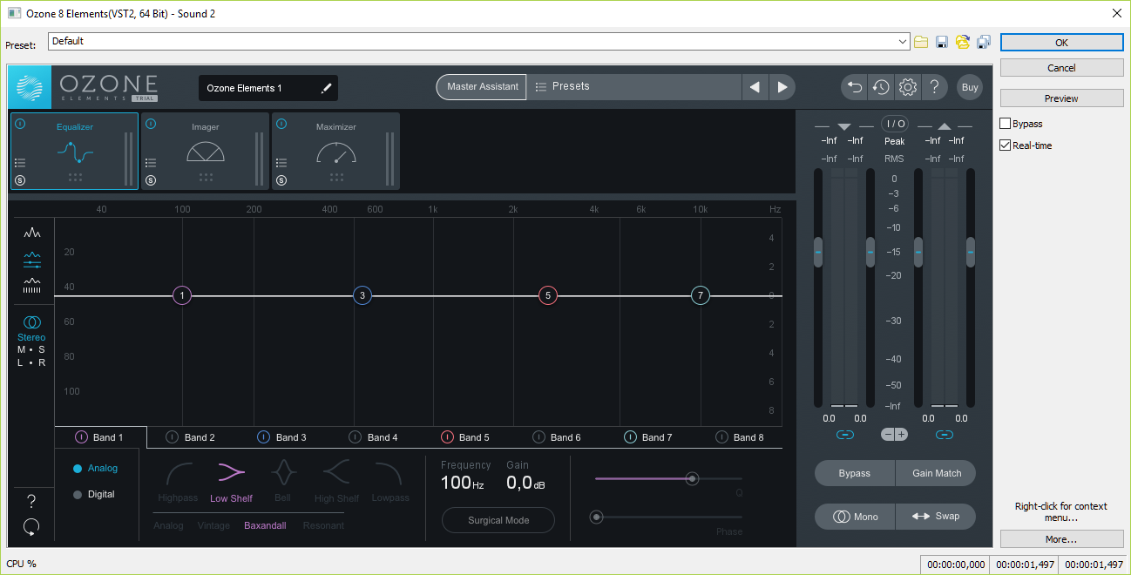Open Ozone settings gear
Image resolution: width=1131 pixels, height=575 pixels.
pos(908,87)
